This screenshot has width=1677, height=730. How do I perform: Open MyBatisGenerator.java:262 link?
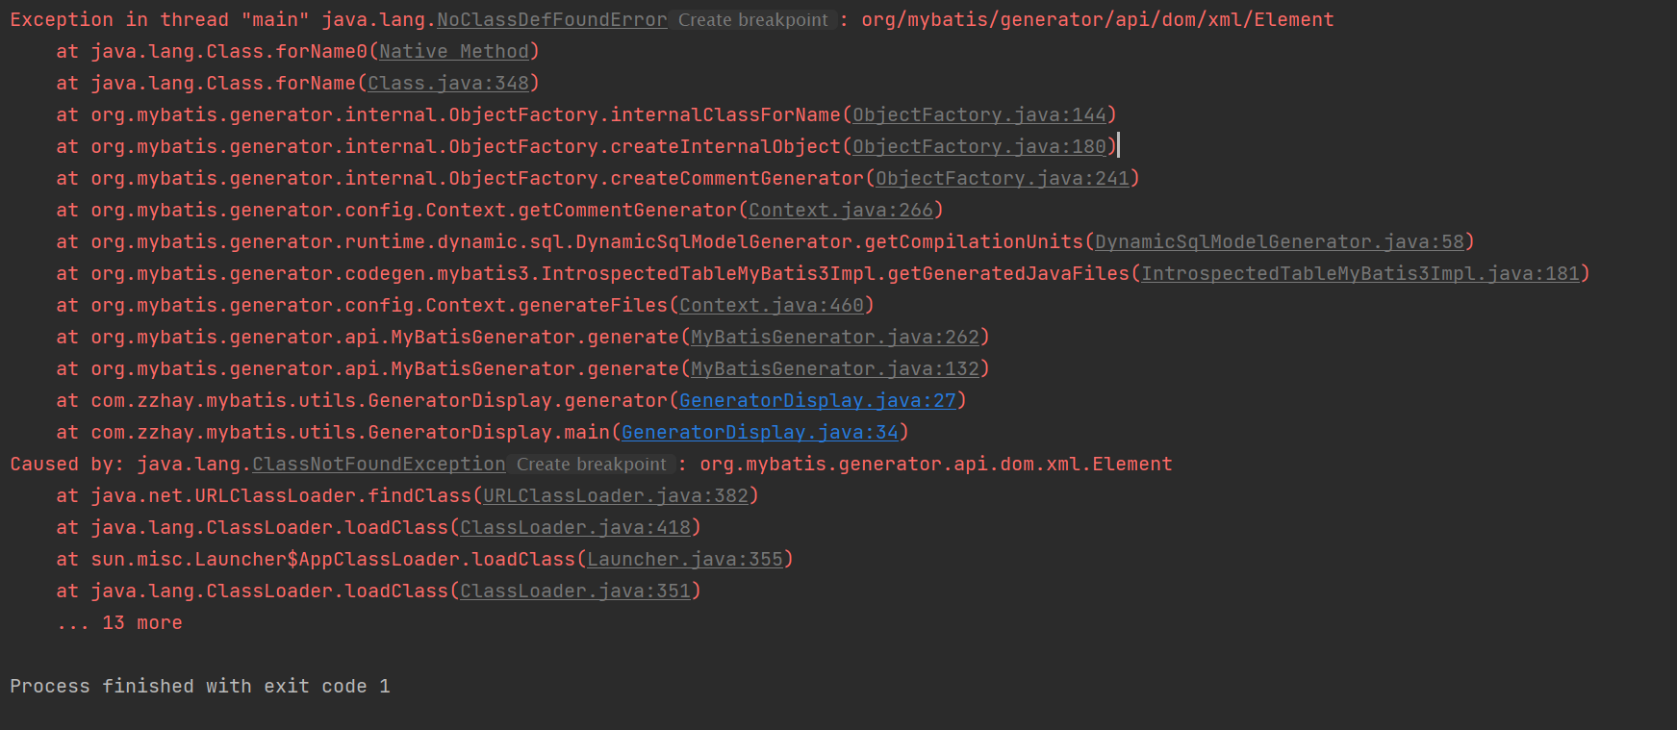835,337
